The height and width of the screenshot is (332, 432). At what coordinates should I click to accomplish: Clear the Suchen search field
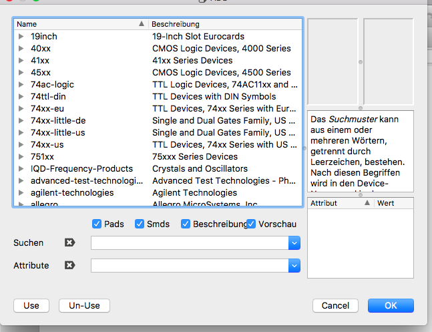[x=69, y=242]
